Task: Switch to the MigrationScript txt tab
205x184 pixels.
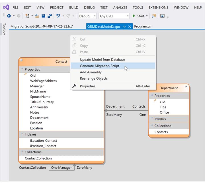Action: pyautogui.click(x=42, y=27)
